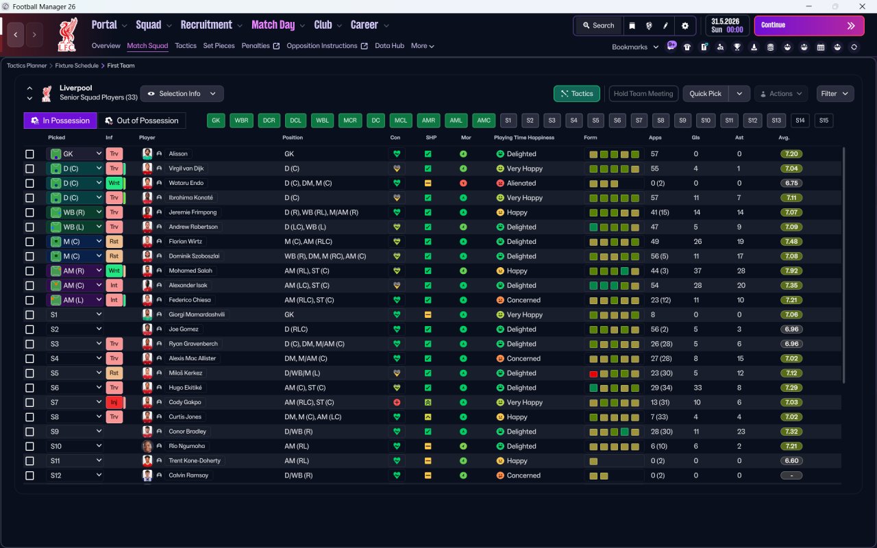Image resolution: width=877 pixels, height=548 pixels.
Task: Click the Liverpool club crest
Action: coord(67,35)
